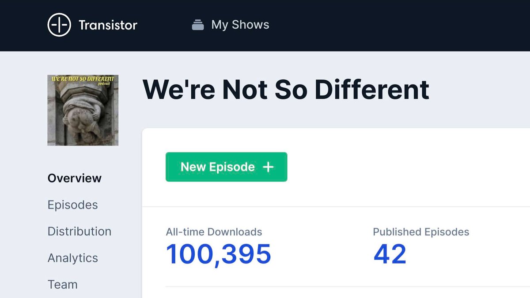Click the All-time Downloads label
This screenshot has height=298, width=530.
214,232
